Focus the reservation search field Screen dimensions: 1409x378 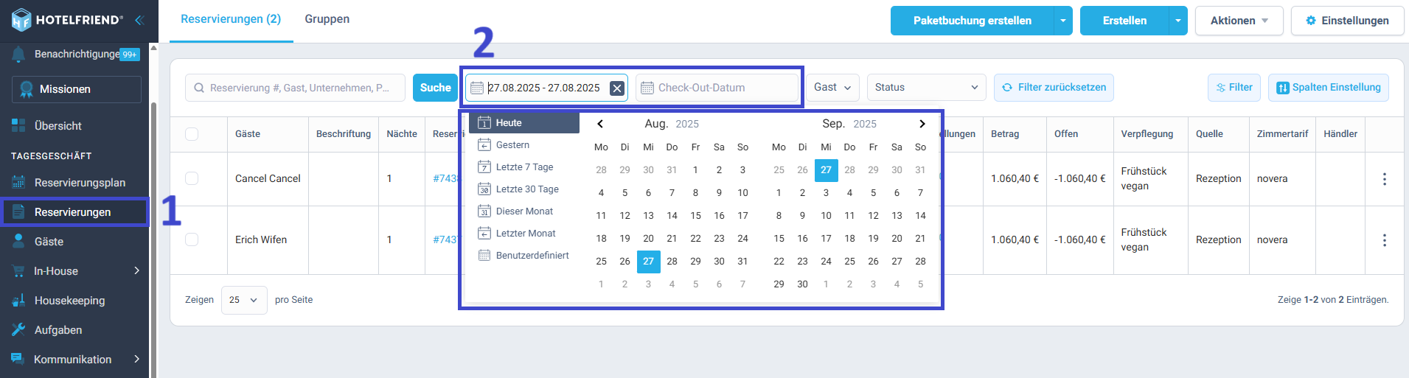coord(295,88)
